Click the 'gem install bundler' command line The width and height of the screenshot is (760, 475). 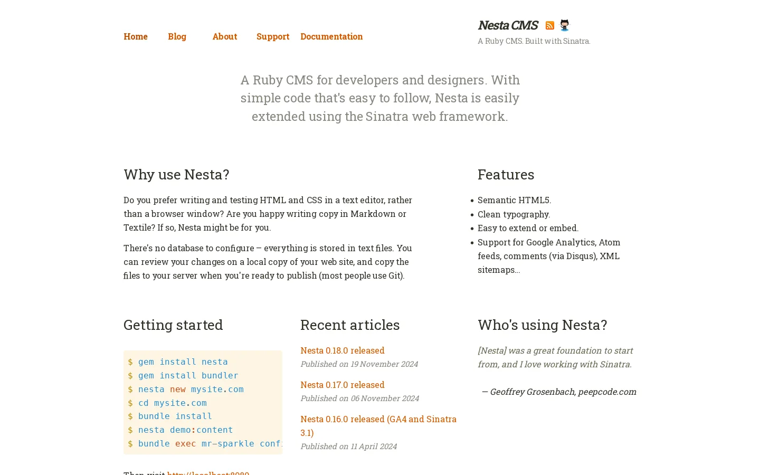(183, 376)
